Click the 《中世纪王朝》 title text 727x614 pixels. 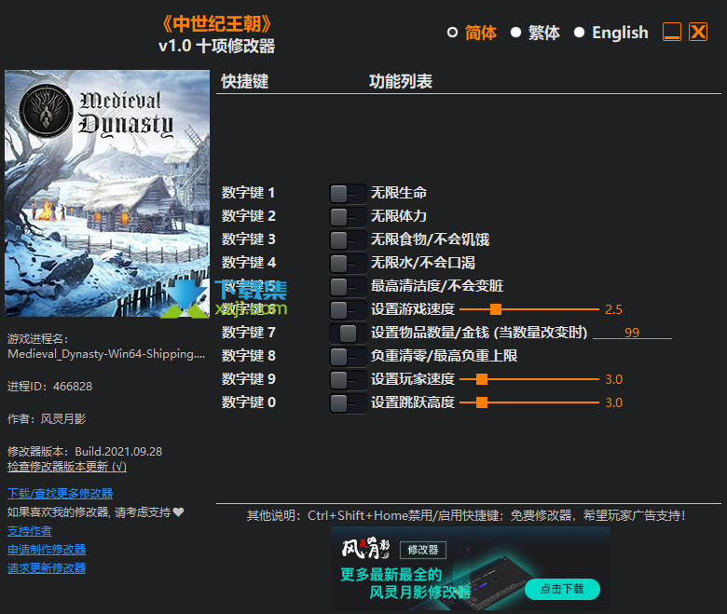point(217,24)
